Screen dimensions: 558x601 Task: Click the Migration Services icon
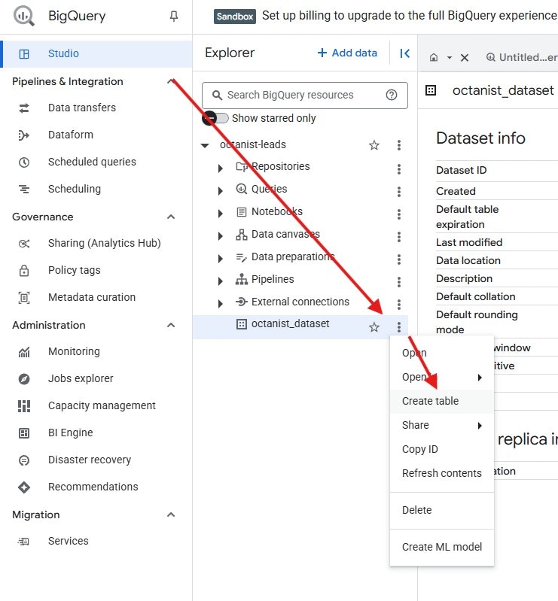point(24,542)
